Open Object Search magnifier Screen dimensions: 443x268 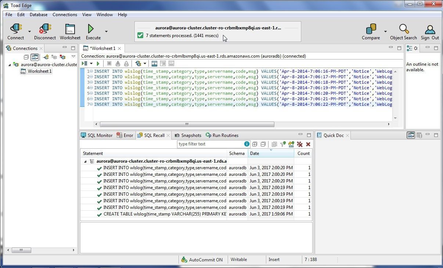404,29
